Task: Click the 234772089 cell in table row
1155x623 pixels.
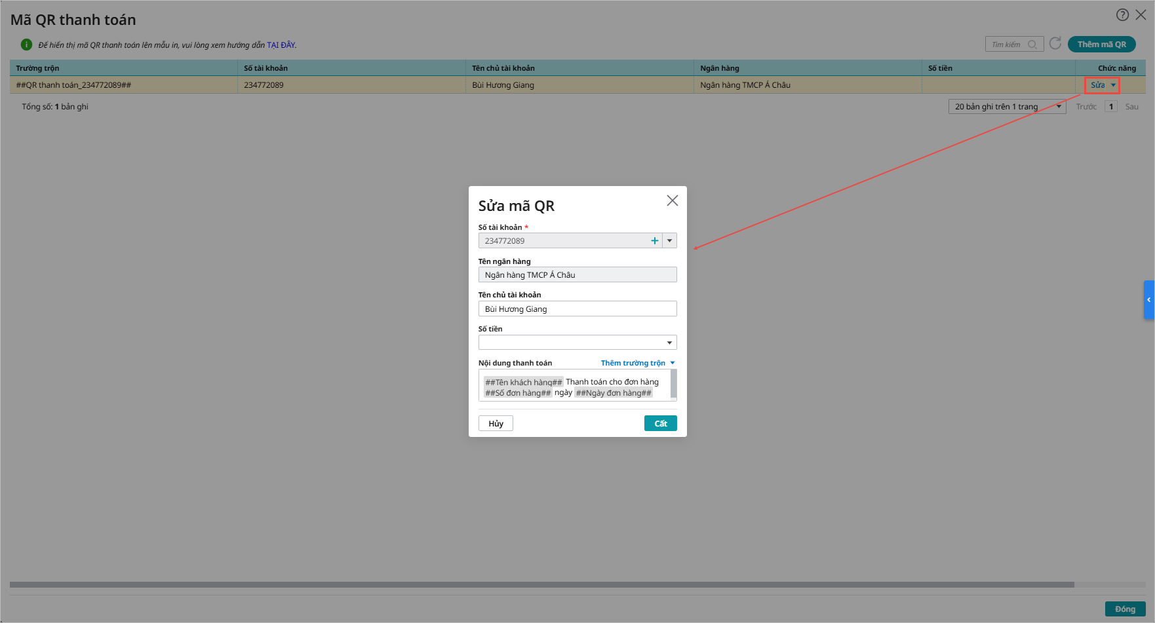Action: click(351, 85)
